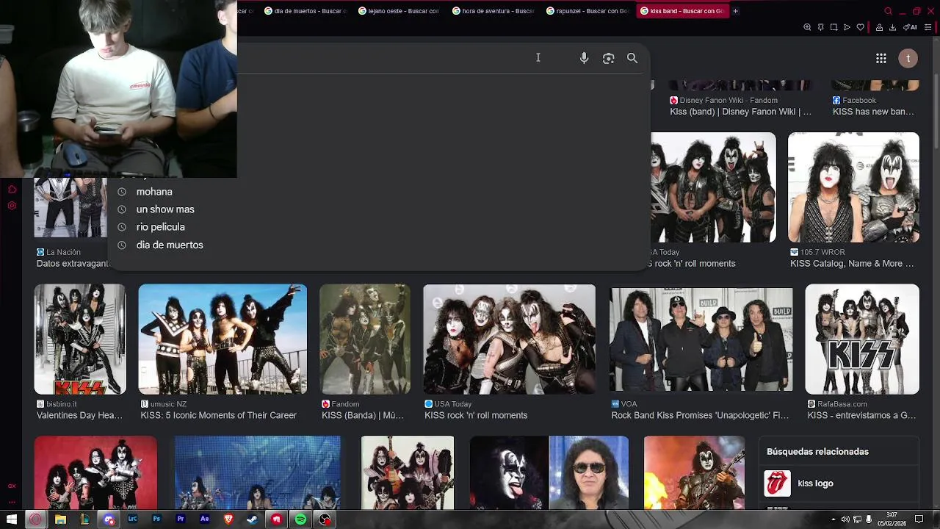940x529 pixels.
Task: Open Steam from the taskbar
Action: pyautogui.click(x=252, y=519)
